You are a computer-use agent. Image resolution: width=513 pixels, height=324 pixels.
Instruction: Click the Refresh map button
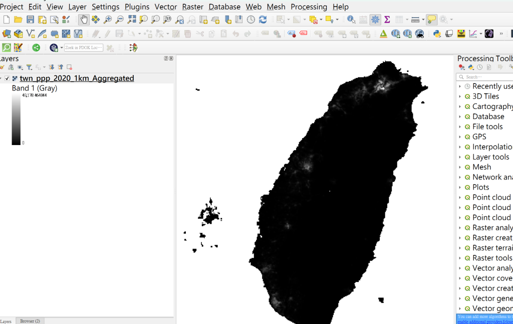[x=263, y=19]
